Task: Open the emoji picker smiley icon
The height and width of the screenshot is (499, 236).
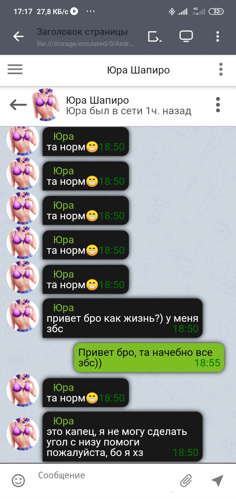Action: [x=18, y=481]
